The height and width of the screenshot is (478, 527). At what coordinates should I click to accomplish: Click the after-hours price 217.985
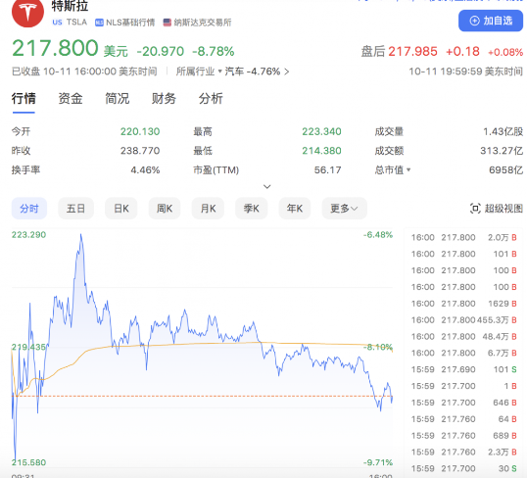coord(412,52)
